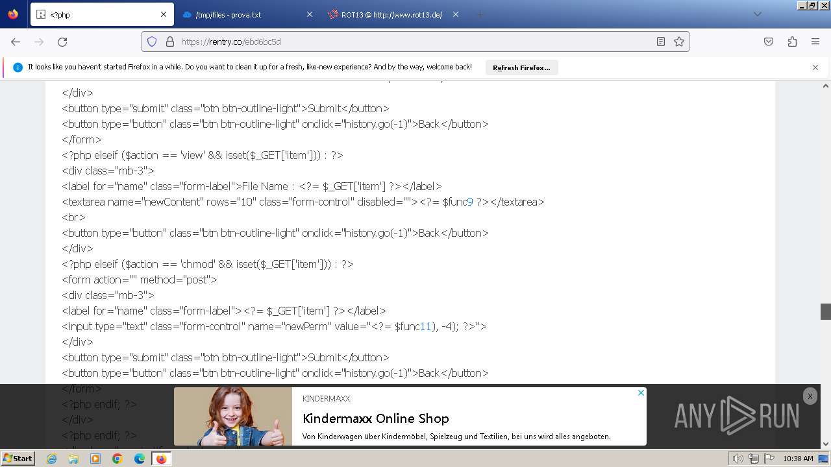Select the '<?php' tab
This screenshot has height=467, width=831.
pyautogui.click(x=102, y=14)
